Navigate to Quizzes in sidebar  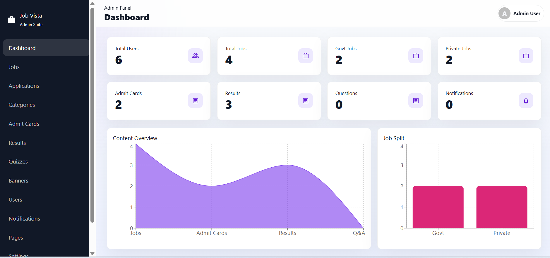[46, 161]
